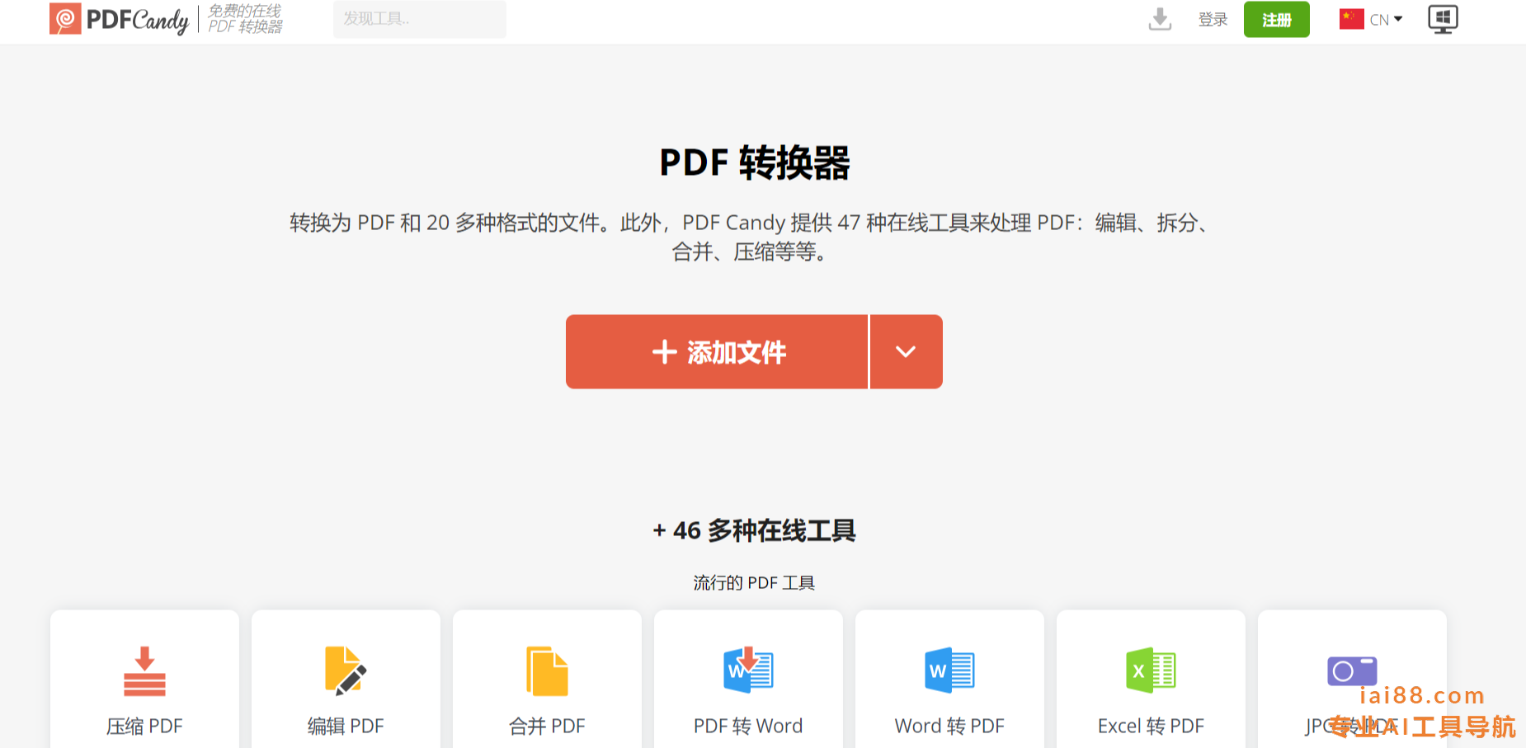Click the PDF 转换器 title
Image resolution: width=1526 pixels, height=748 pixels.
coord(755,162)
